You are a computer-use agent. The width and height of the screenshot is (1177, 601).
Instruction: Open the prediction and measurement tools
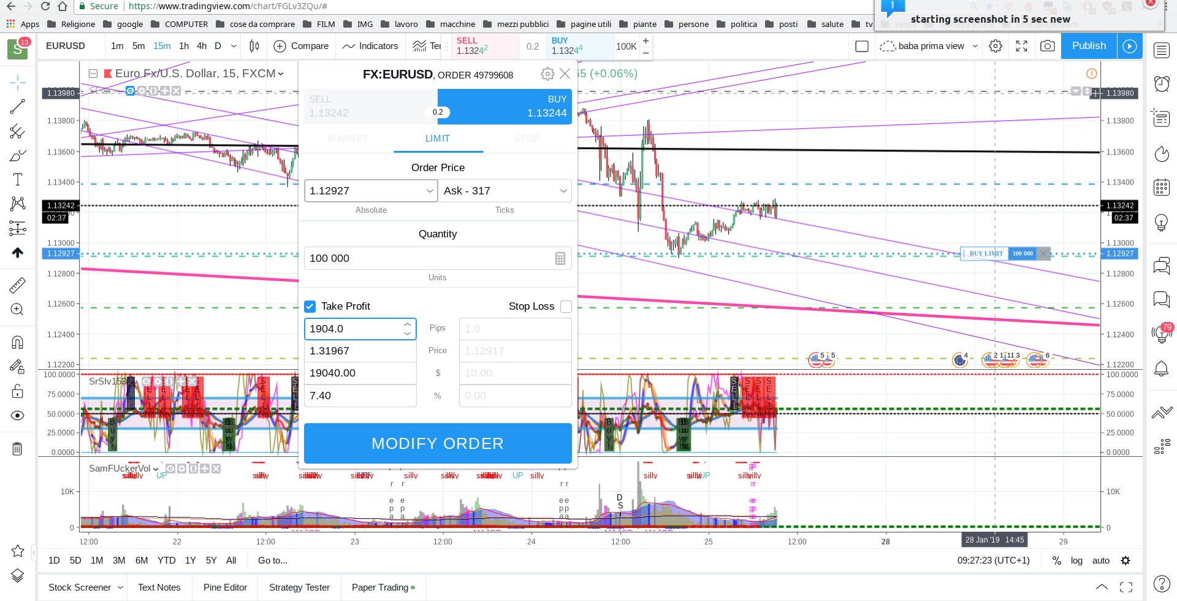click(17, 228)
